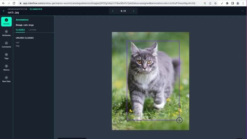Open the History sidebar panel
The width and height of the screenshot is (247, 139).
[6, 68]
